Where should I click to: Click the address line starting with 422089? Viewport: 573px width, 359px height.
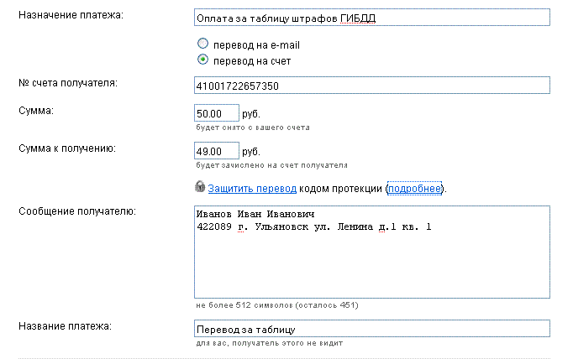[x=314, y=227]
